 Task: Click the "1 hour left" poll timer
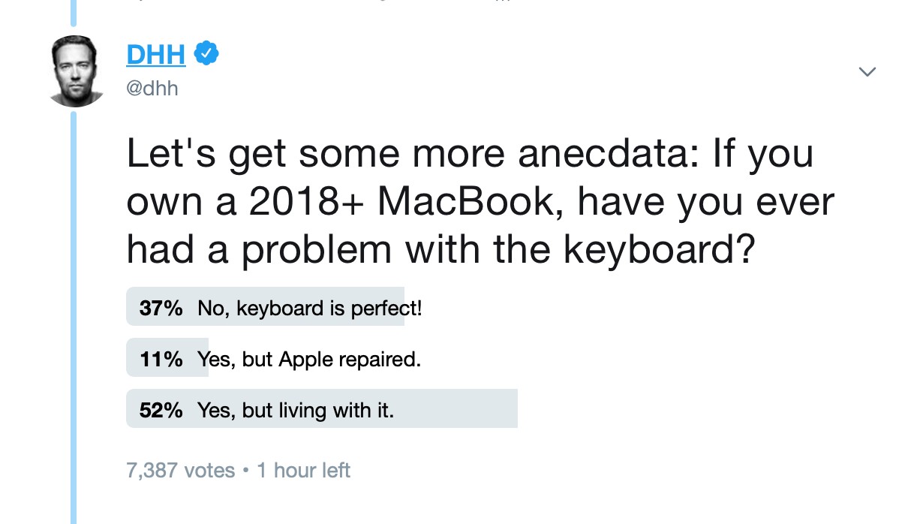click(x=303, y=471)
